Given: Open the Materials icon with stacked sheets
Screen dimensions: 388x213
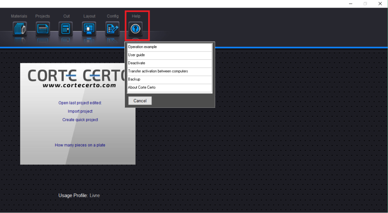Looking at the screenshot, I should [x=20, y=29].
